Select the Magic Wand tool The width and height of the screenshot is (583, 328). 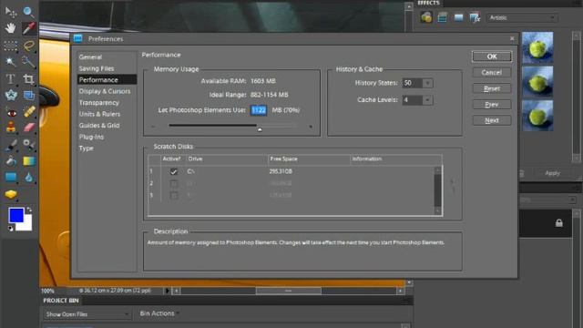tap(11, 62)
